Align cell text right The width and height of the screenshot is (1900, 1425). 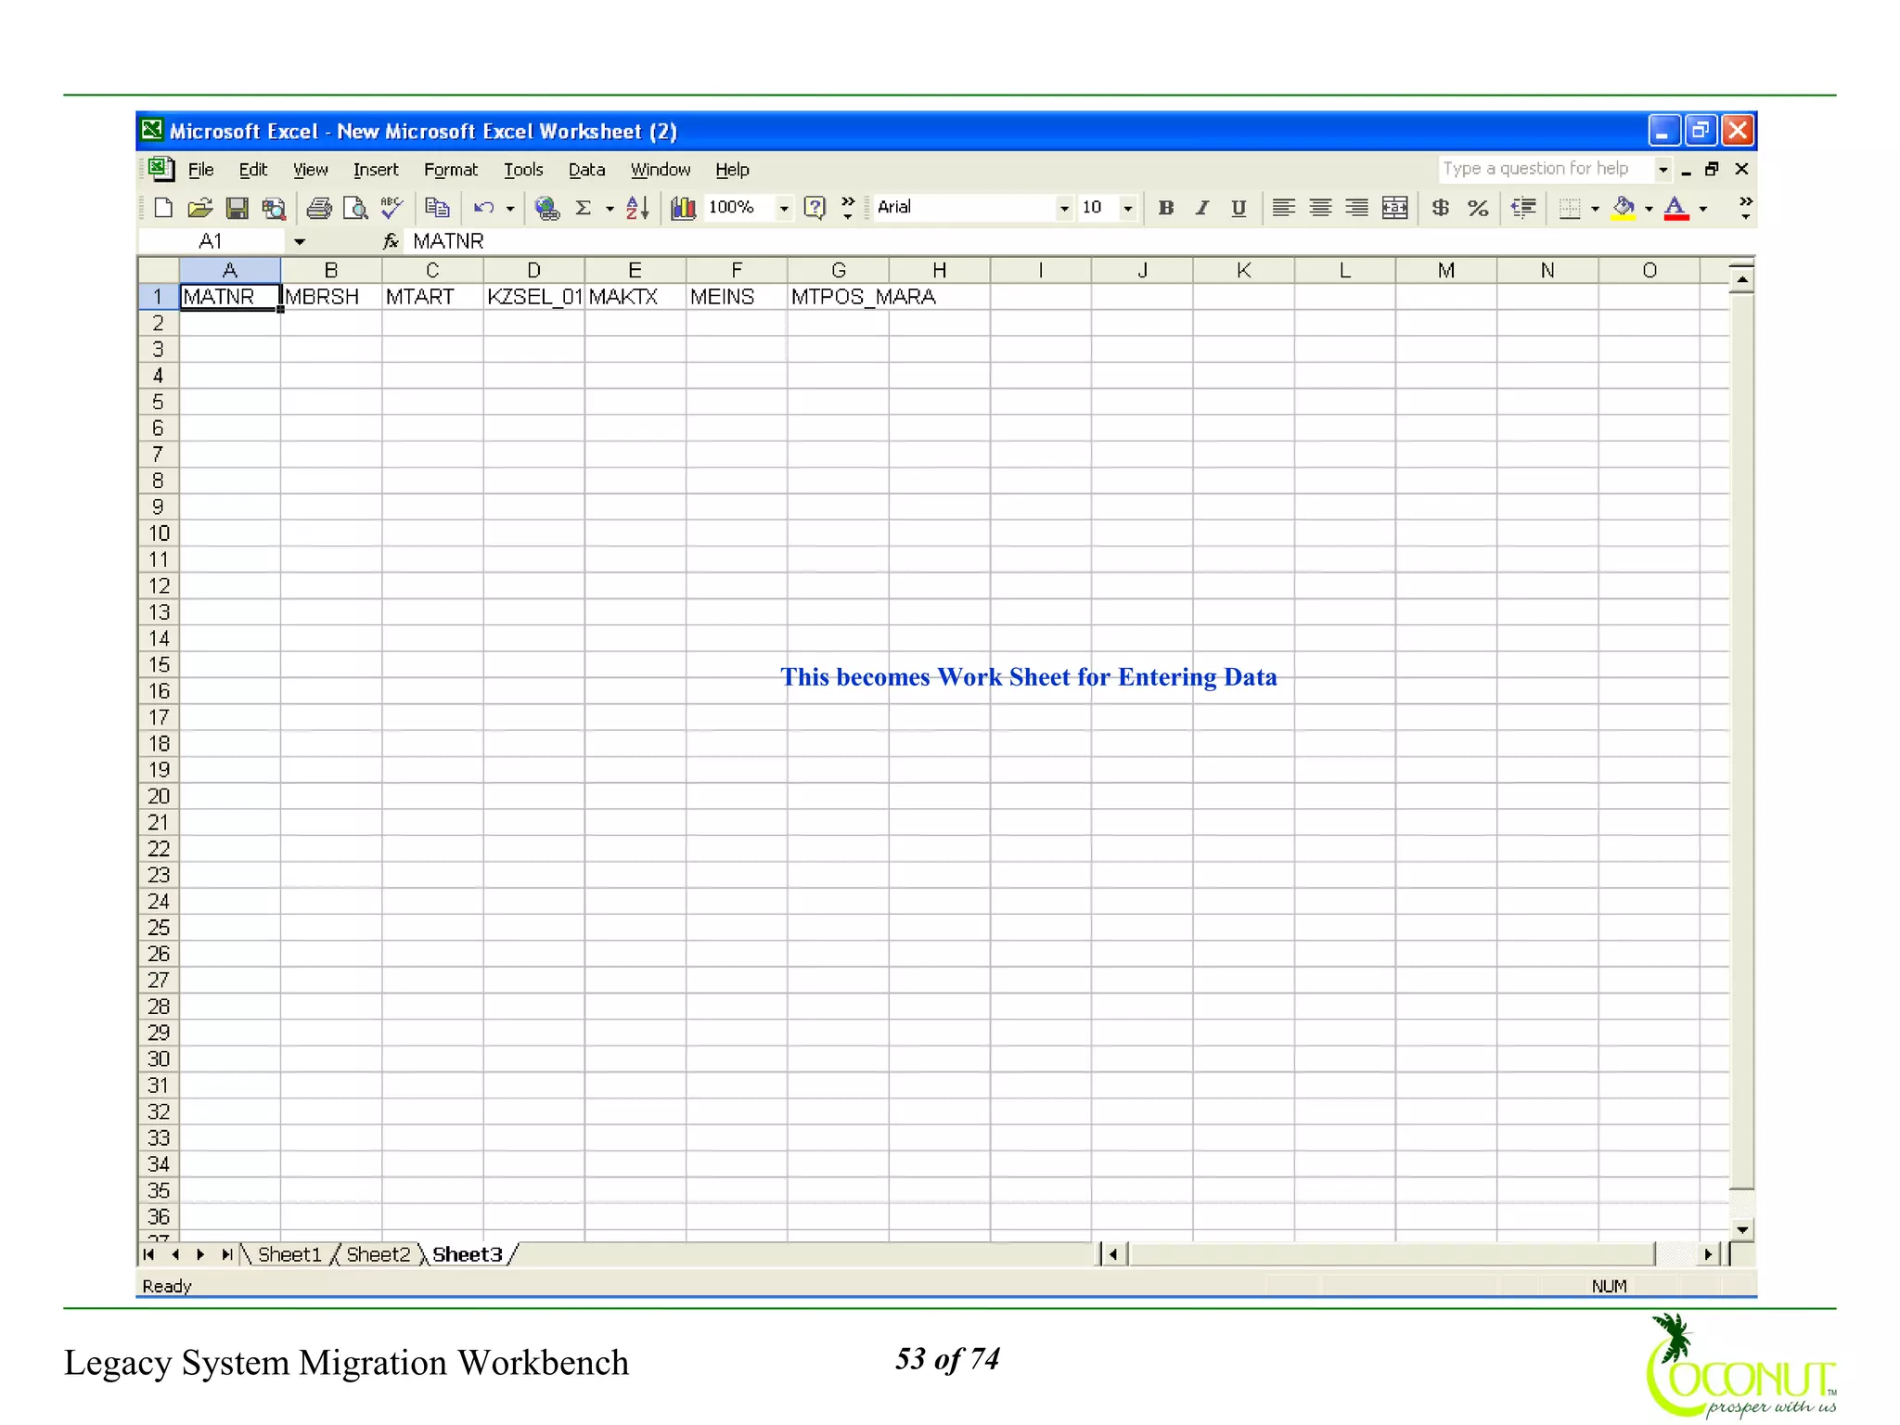pos(1356,208)
